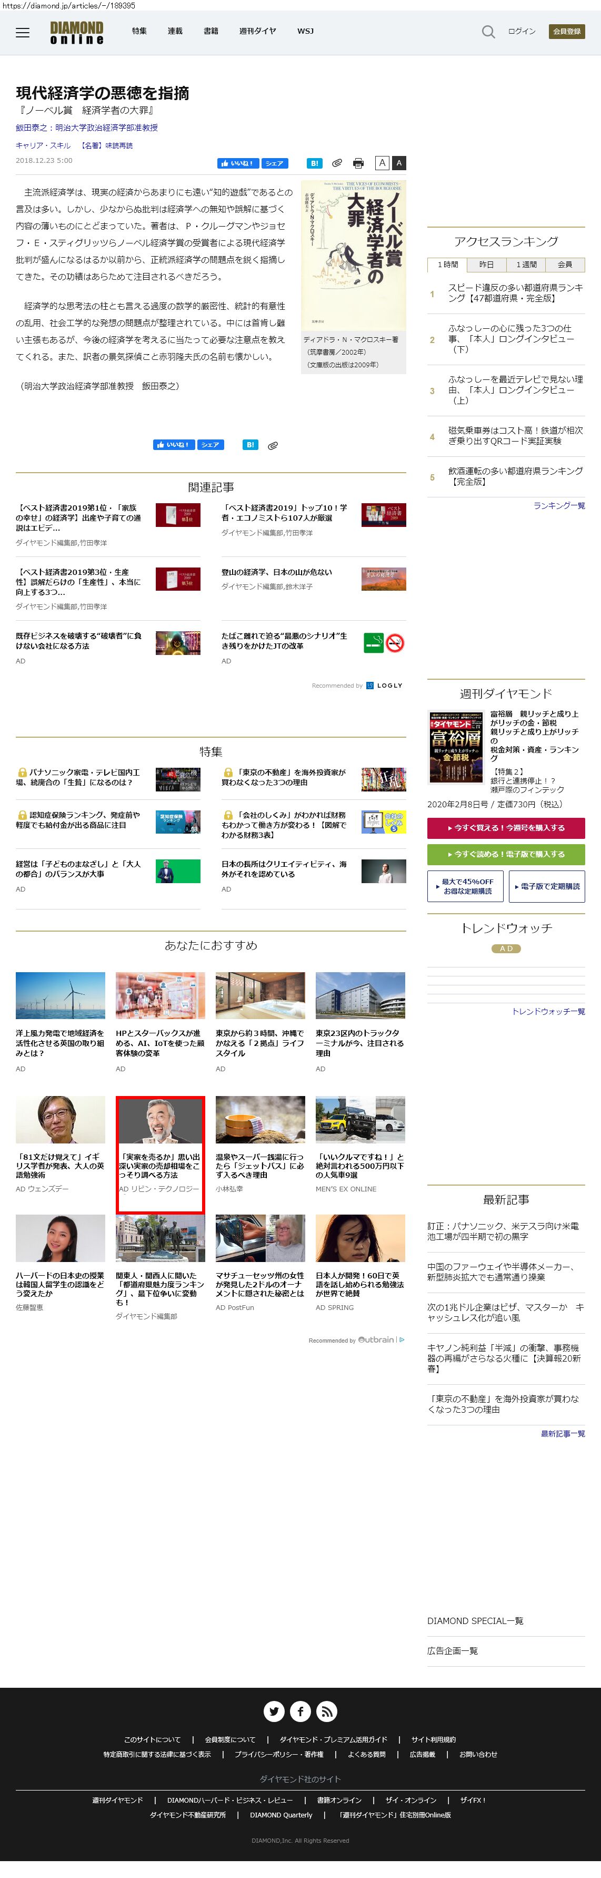Click the 会員登録 button
The height and width of the screenshot is (1878, 601).
(x=566, y=31)
